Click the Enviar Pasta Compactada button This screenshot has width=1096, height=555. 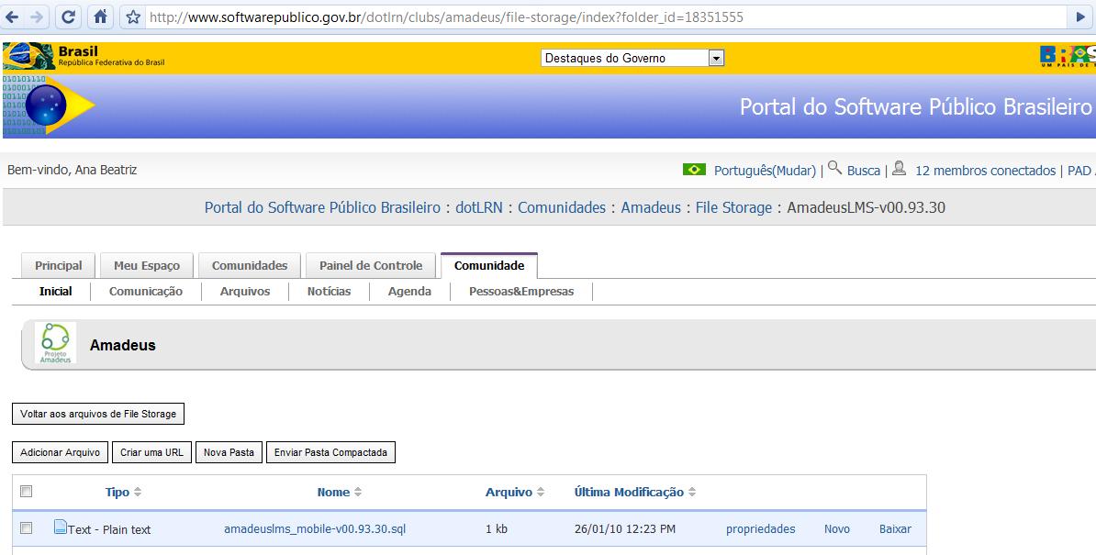tap(330, 452)
